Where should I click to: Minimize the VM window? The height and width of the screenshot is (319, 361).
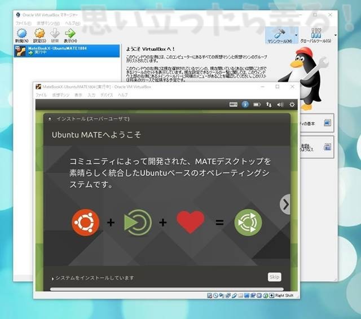[263, 87]
